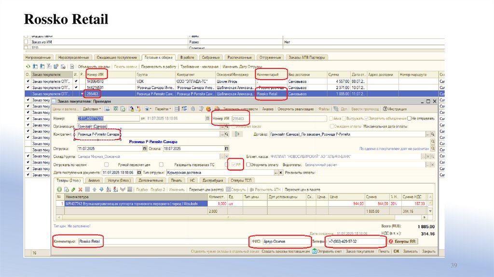Open the Статусы ТСП tab
The height and width of the screenshot is (277, 494).
(x=241, y=180)
